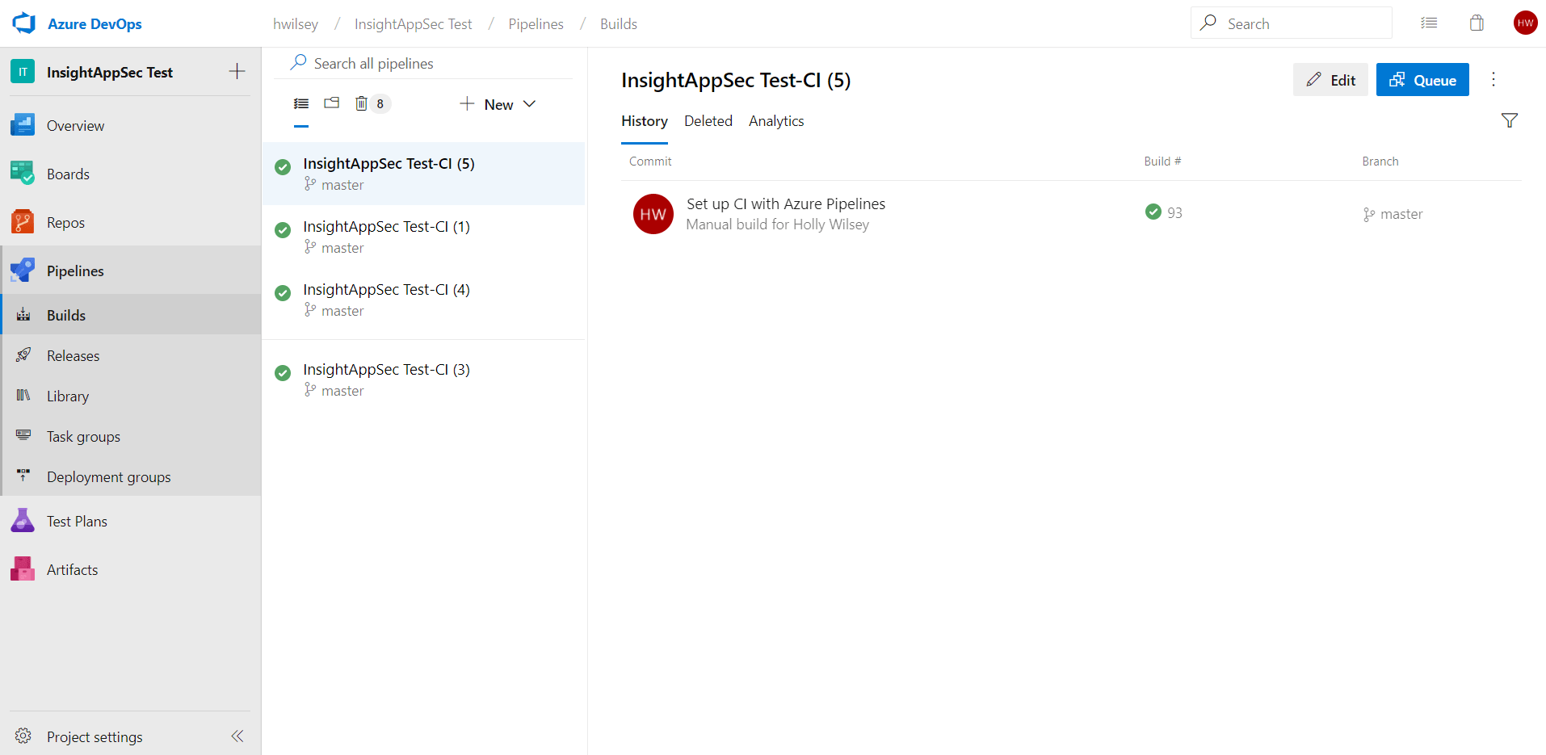Viewport: 1546px width, 755px height.
Task: Click the Edit pipeline button
Action: [x=1330, y=80]
